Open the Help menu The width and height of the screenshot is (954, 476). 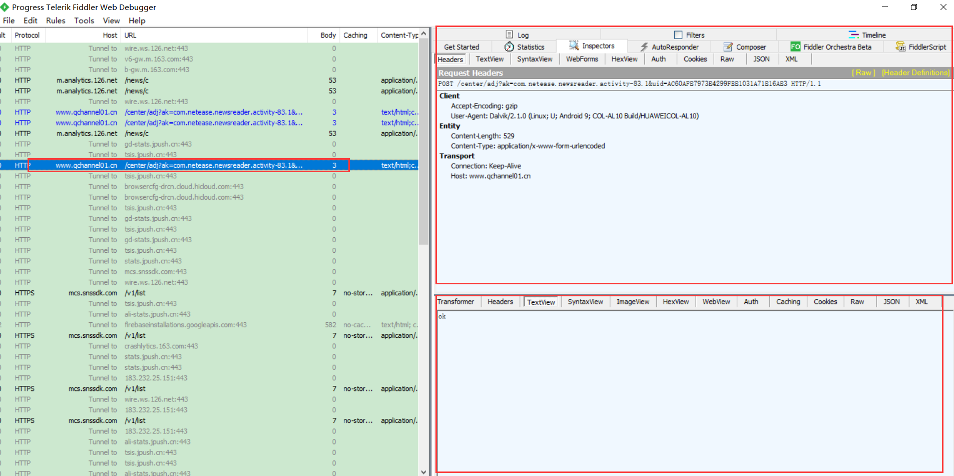click(x=137, y=21)
